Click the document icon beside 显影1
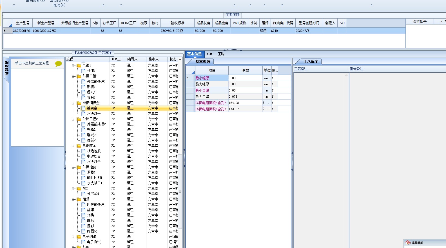 coord(83,97)
